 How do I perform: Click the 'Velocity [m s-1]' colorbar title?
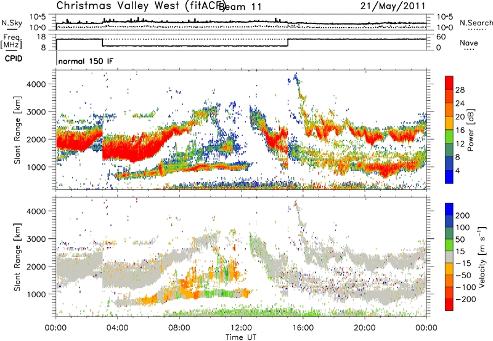[x=483, y=257]
